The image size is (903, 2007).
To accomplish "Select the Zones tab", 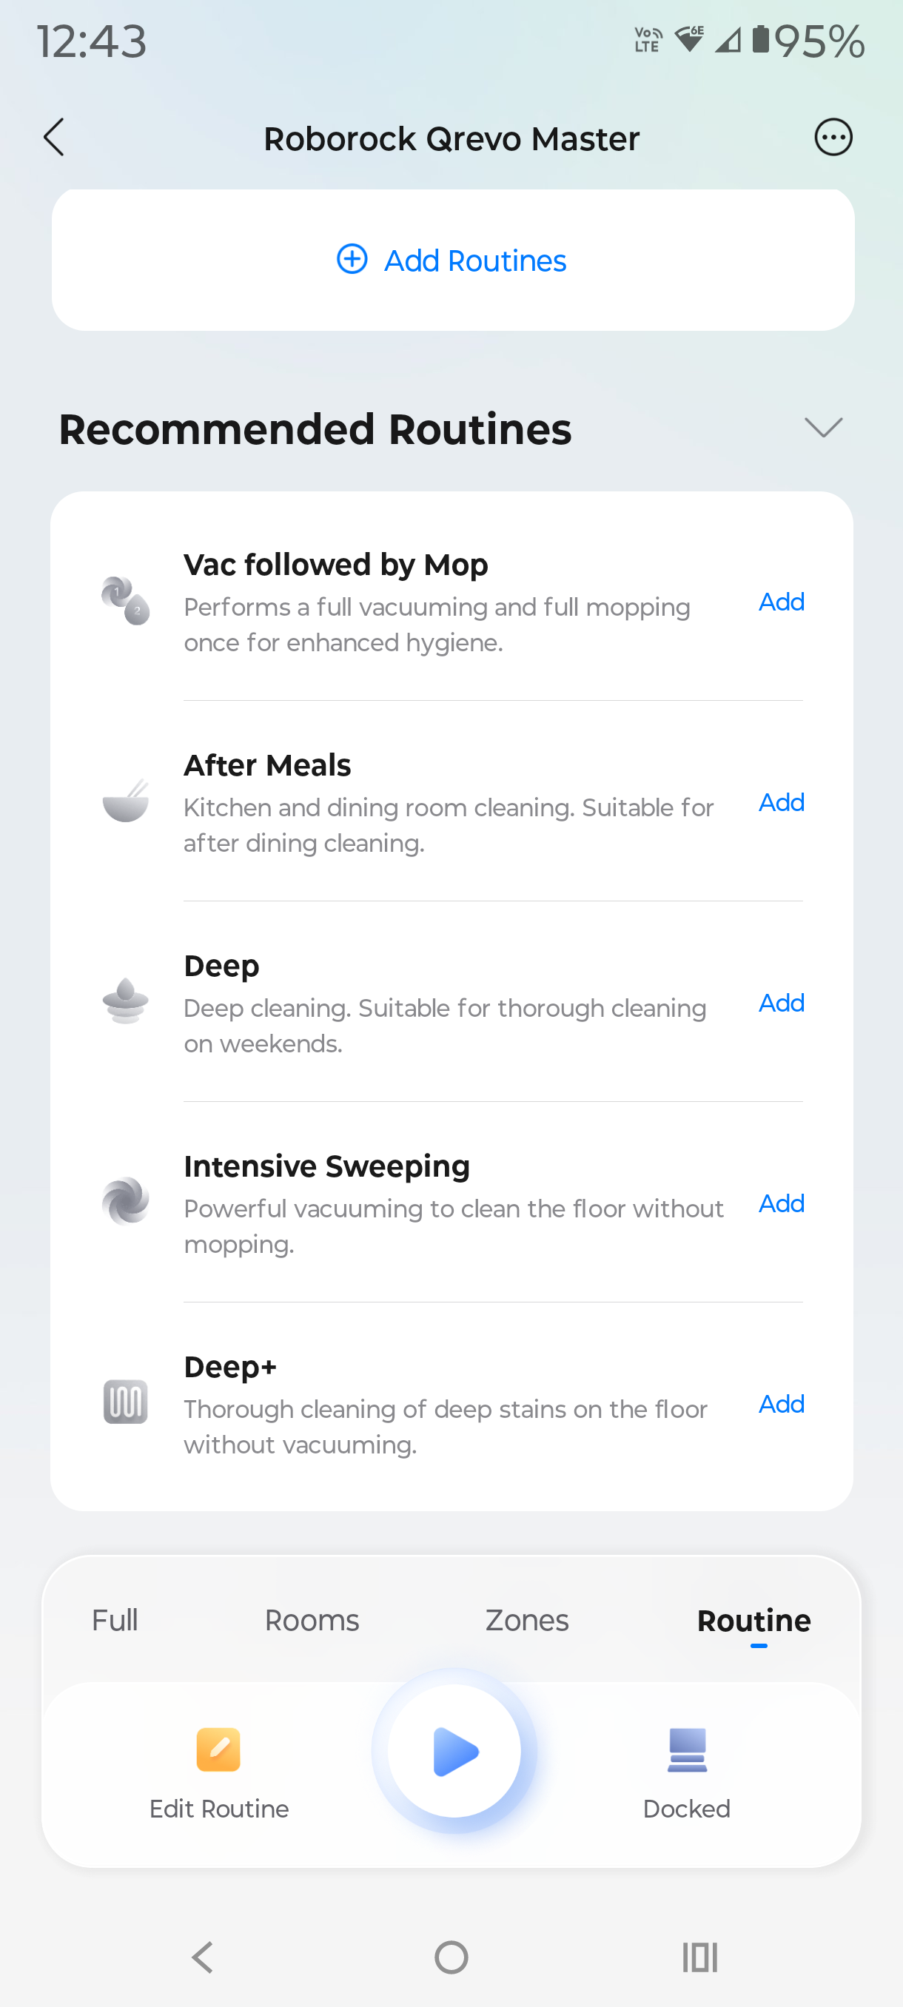I will coord(527,1621).
